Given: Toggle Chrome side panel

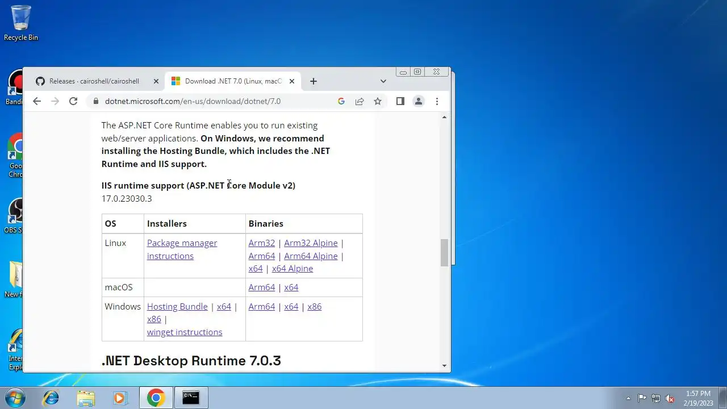Looking at the screenshot, I should [400, 101].
